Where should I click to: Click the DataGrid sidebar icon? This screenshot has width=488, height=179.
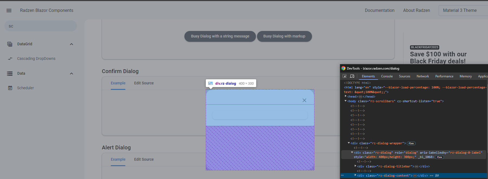pos(10,44)
